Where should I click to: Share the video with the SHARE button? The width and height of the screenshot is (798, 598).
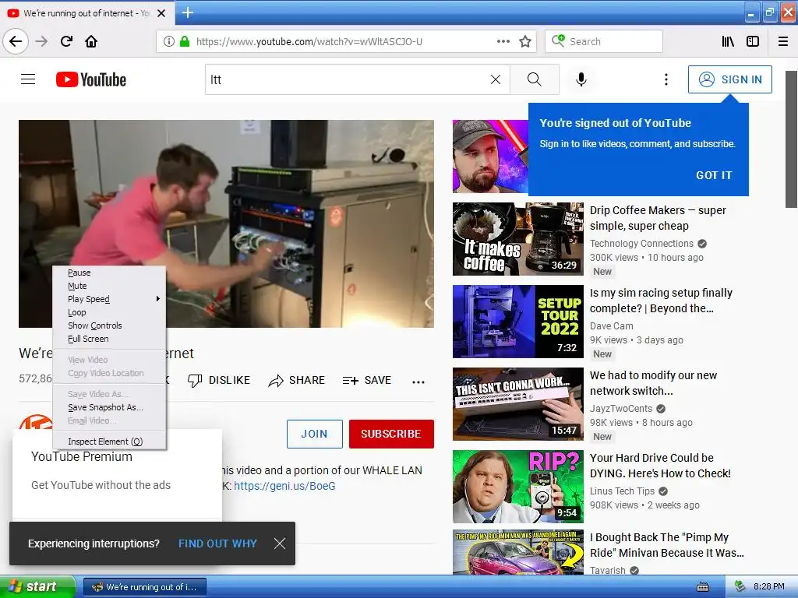(x=297, y=380)
